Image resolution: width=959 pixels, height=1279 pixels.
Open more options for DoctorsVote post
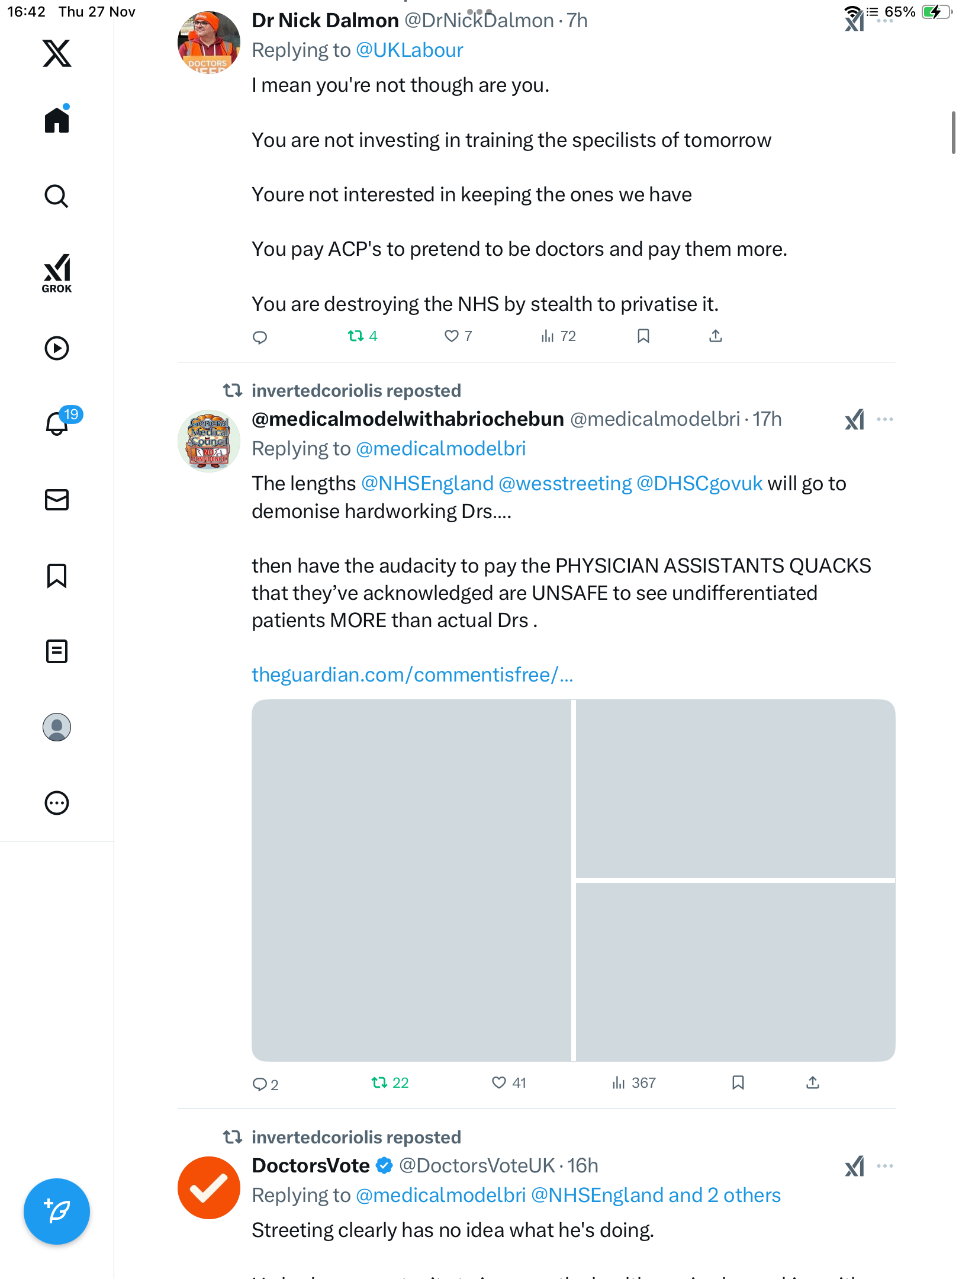click(885, 1166)
